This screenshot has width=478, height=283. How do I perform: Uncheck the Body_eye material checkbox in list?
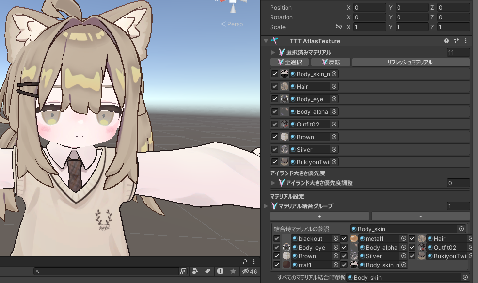[x=275, y=99]
